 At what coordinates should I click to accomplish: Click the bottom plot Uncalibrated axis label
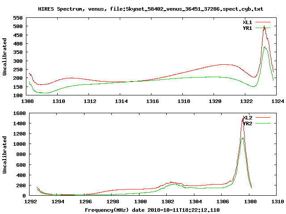tap(4, 155)
